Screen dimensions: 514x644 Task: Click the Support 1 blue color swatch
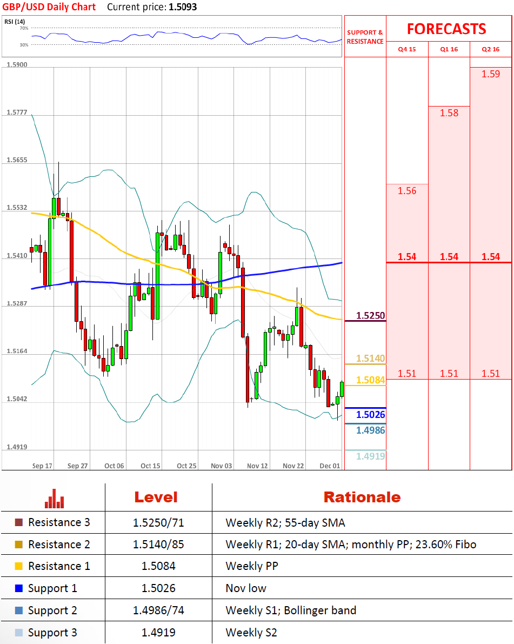[18, 588]
